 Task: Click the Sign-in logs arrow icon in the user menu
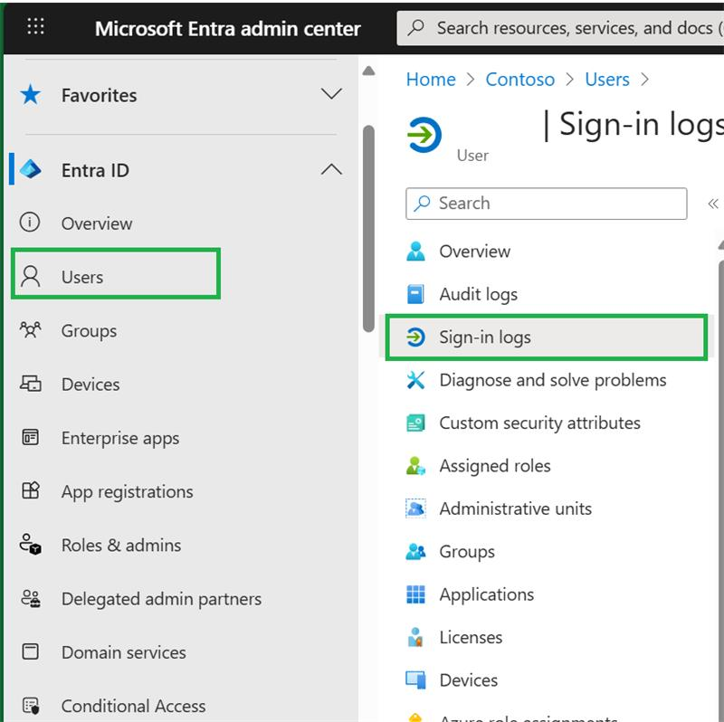click(415, 337)
